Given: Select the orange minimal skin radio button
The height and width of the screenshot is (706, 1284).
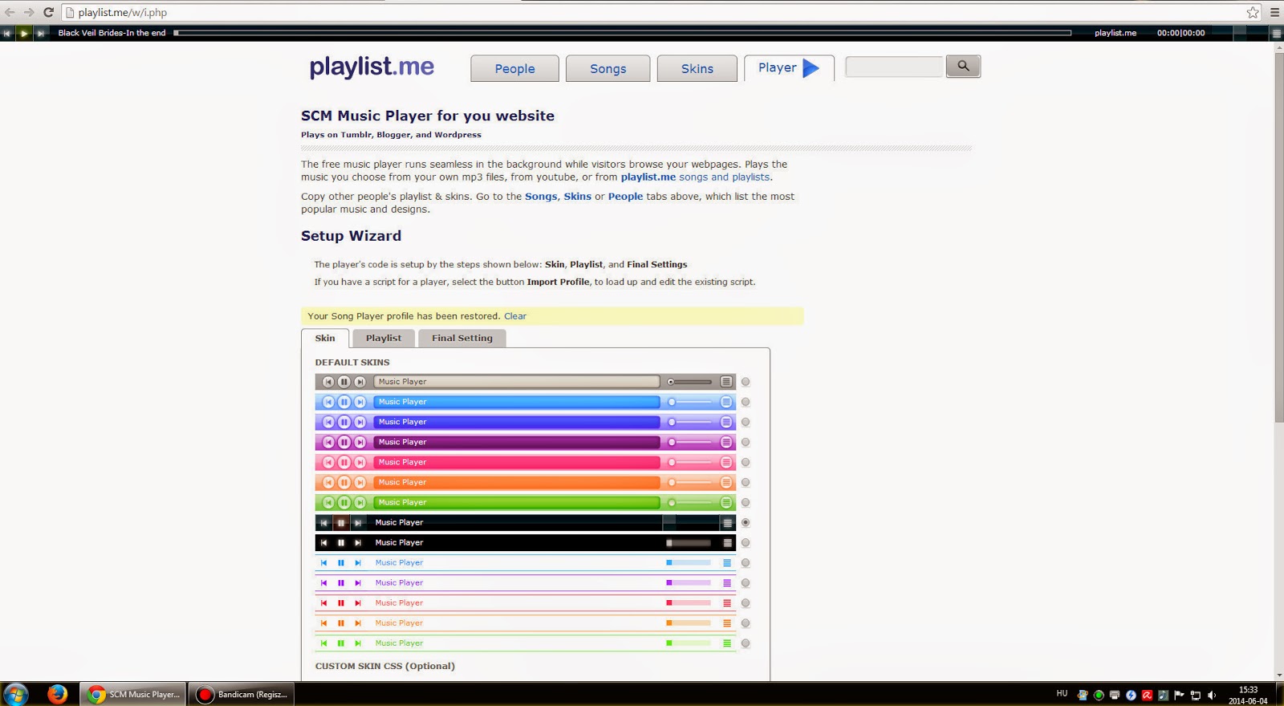Looking at the screenshot, I should [746, 623].
